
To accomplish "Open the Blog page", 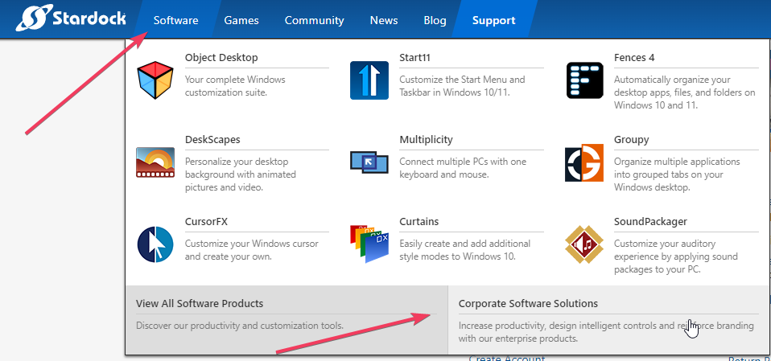I will (x=435, y=20).
